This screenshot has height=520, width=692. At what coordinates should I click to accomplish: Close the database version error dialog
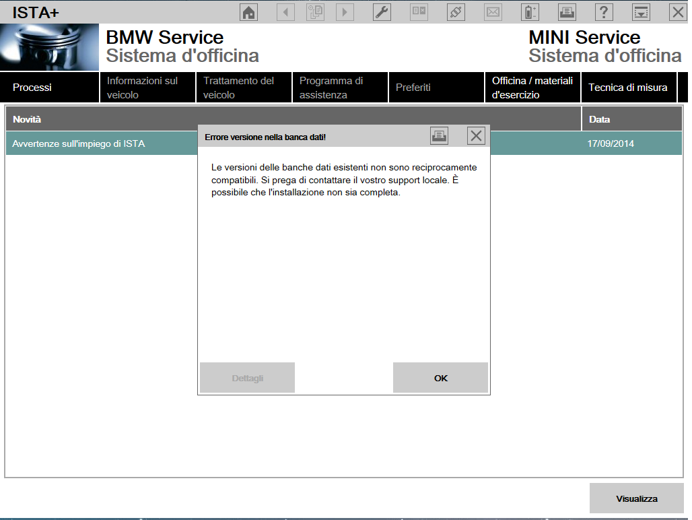(x=476, y=136)
